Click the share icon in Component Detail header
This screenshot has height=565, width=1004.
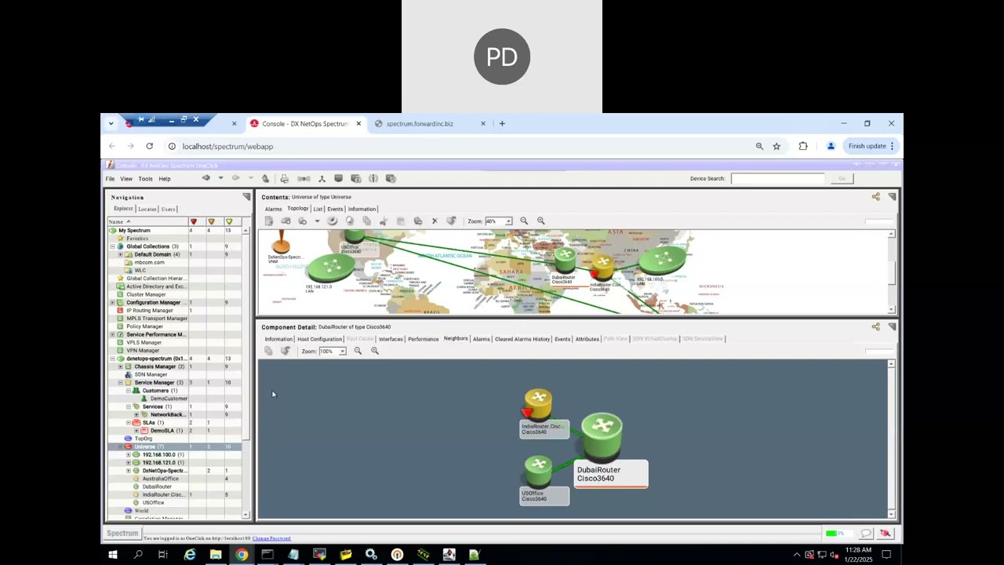[x=875, y=326]
